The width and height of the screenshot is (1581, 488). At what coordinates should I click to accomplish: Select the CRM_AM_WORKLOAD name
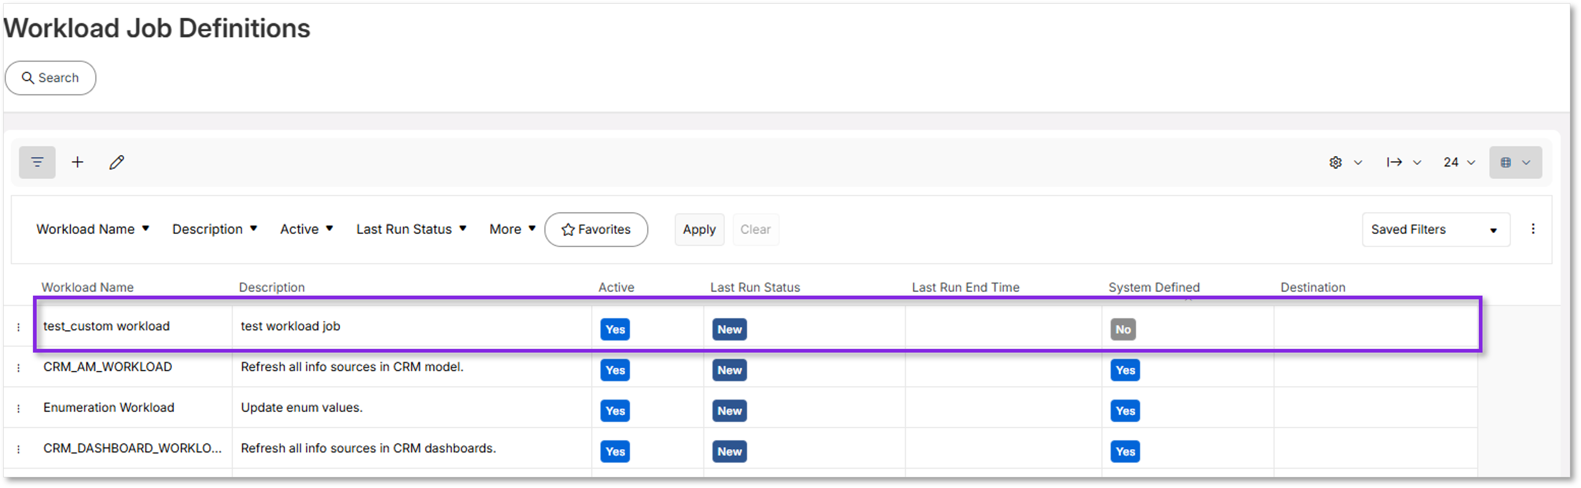[x=107, y=367]
